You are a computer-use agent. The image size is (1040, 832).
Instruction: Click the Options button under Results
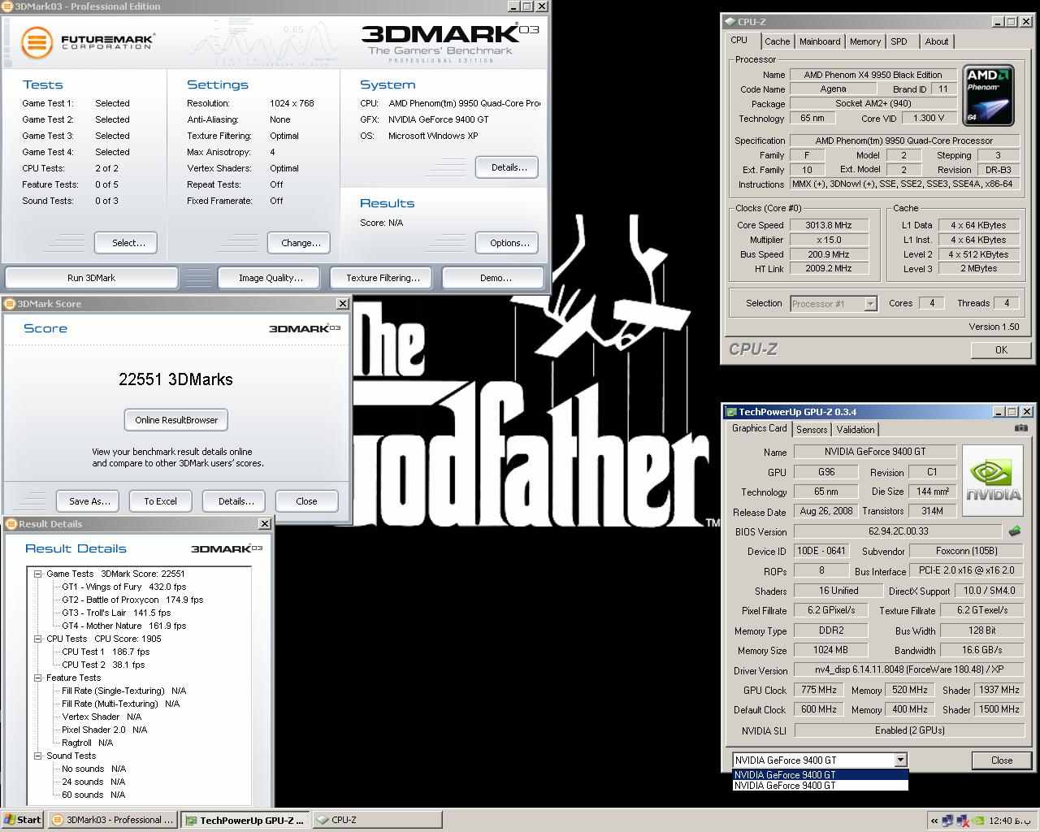pyautogui.click(x=509, y=243)
